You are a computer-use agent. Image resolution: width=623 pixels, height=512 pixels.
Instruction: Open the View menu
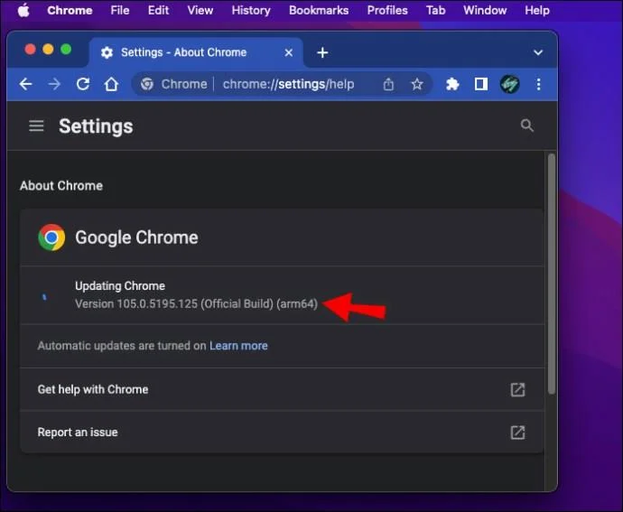click(200, 10)
